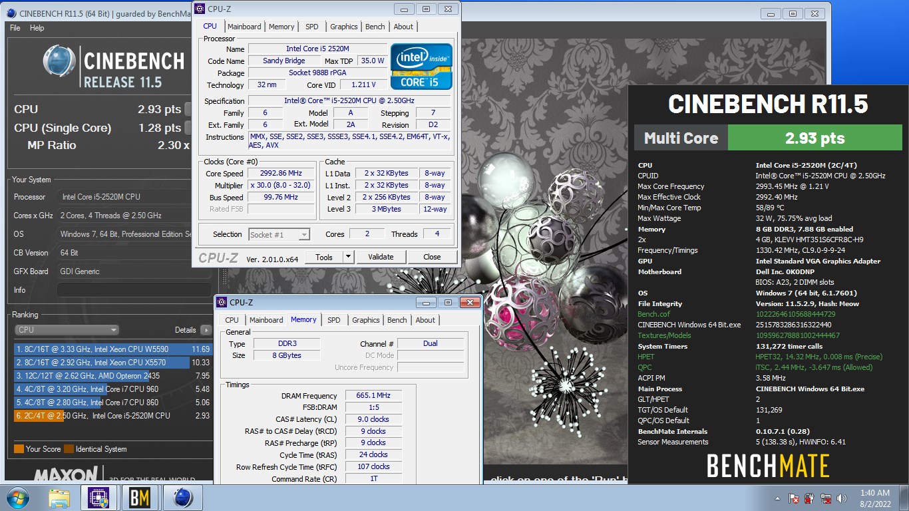Select About tab in the CPU-Z memory window
Screen dimensions: 909x511
coord(425,320)
